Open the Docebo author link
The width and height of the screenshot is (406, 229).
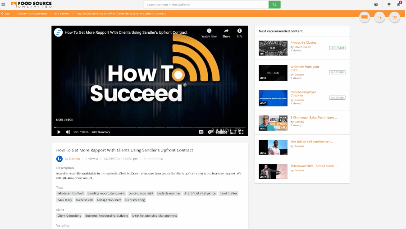(x=75, y=159)
